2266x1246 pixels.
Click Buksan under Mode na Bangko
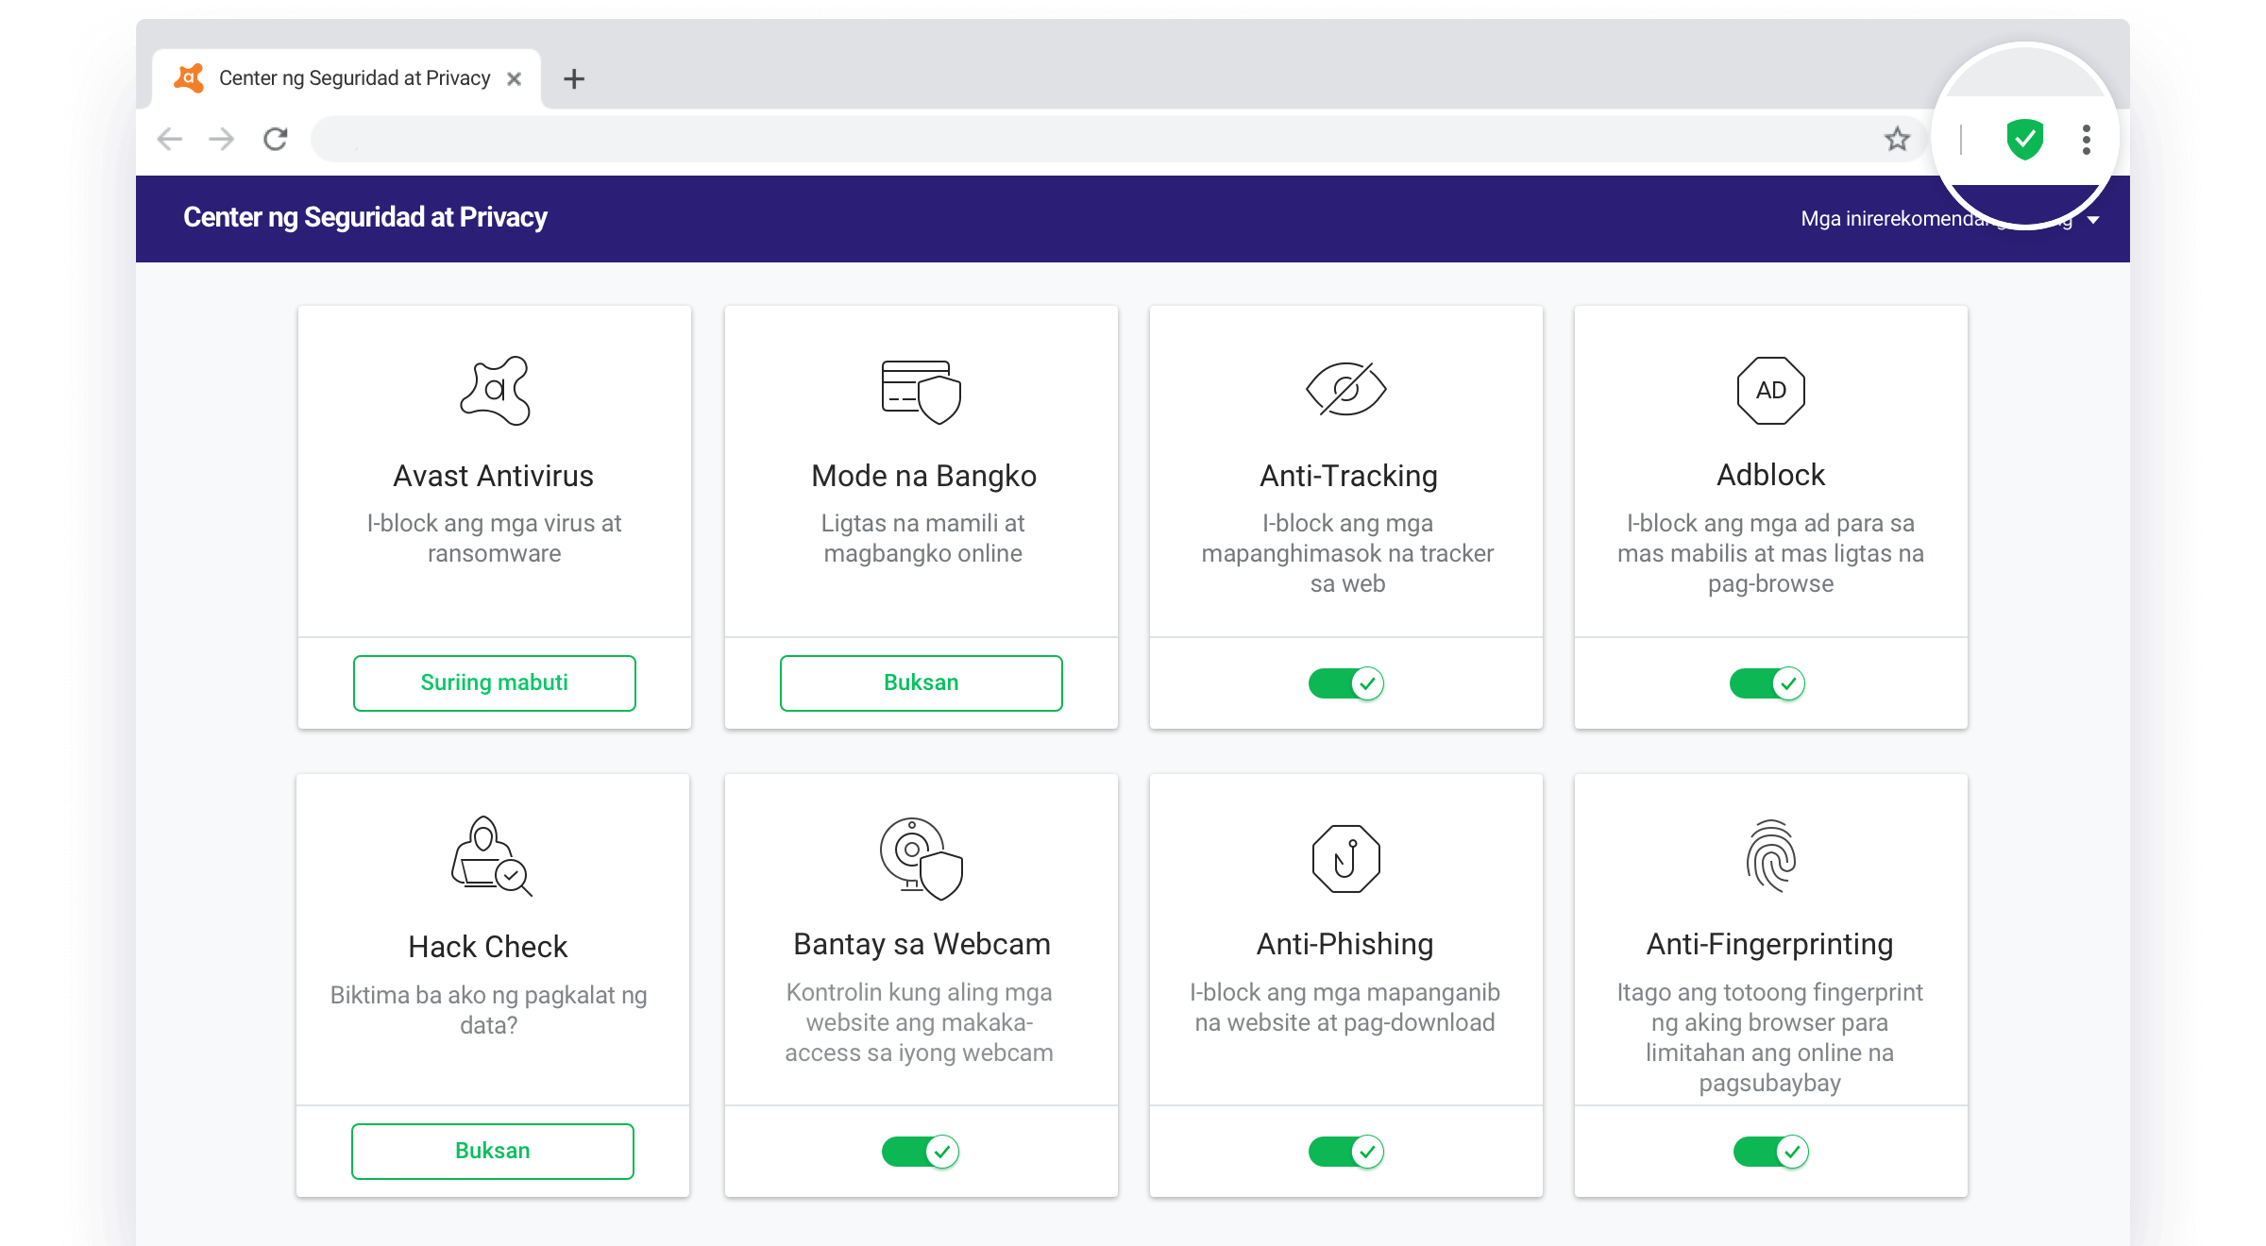click(921, 682)
